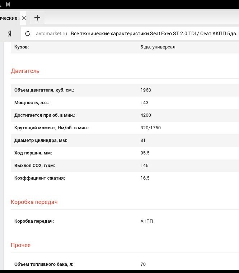Select power value 143
239x273 pixels.
pos(144,102)
